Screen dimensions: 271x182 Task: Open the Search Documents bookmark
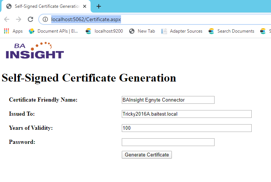[x=231, y=31]
